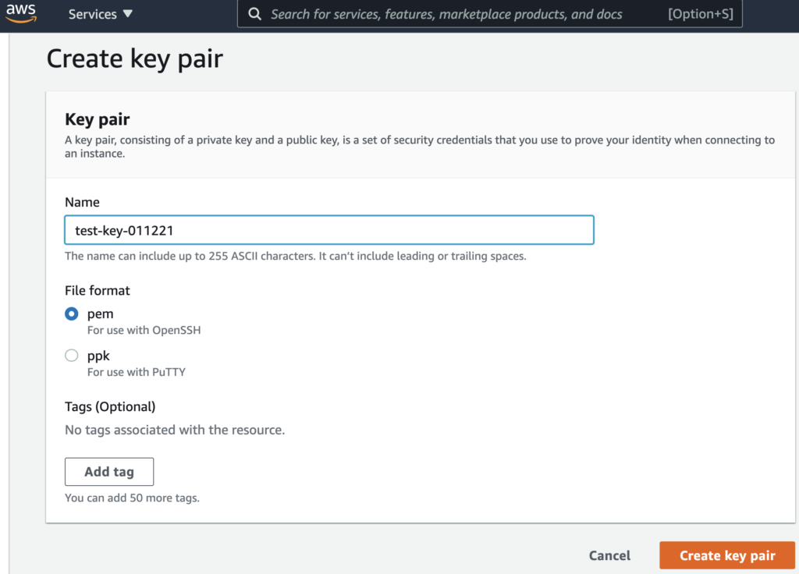Click the search magnifier icon
Viewport: 799px width, 574px height.
click(x=255, y=14)
